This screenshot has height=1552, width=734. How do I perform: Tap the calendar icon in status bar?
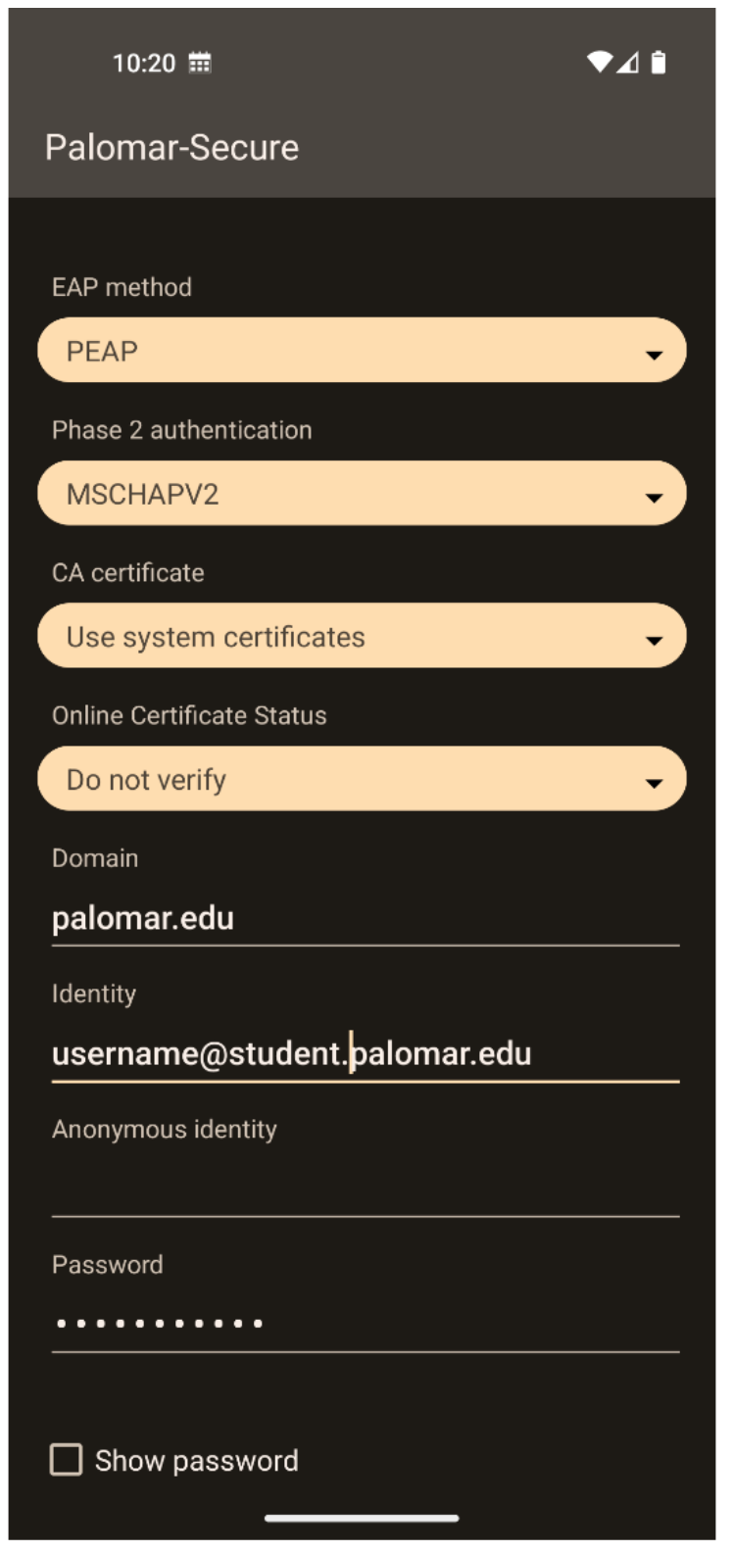(200, 64)
